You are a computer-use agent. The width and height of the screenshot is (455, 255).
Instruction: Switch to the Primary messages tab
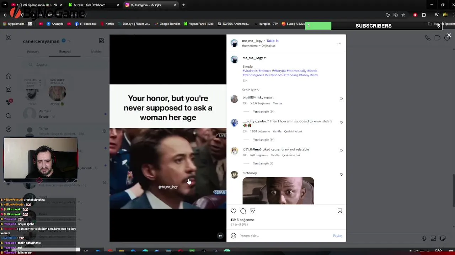(33, 52)
